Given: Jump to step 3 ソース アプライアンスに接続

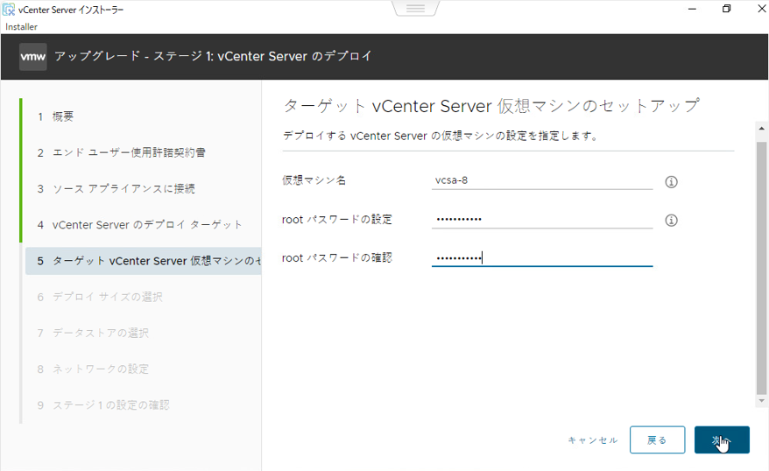Looking at the screenshot, I should pyautogui.click(x=116, y=188).
